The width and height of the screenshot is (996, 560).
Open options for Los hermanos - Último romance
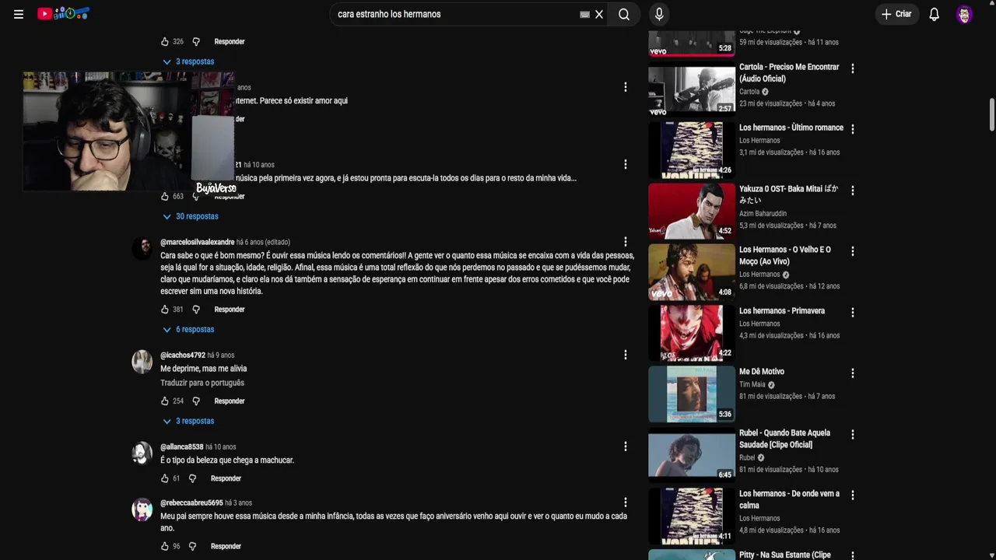tap(853, 129)
